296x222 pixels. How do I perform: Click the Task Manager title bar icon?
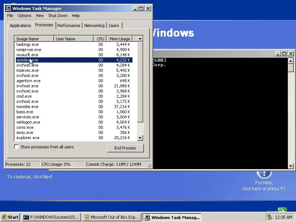[9, 8]
